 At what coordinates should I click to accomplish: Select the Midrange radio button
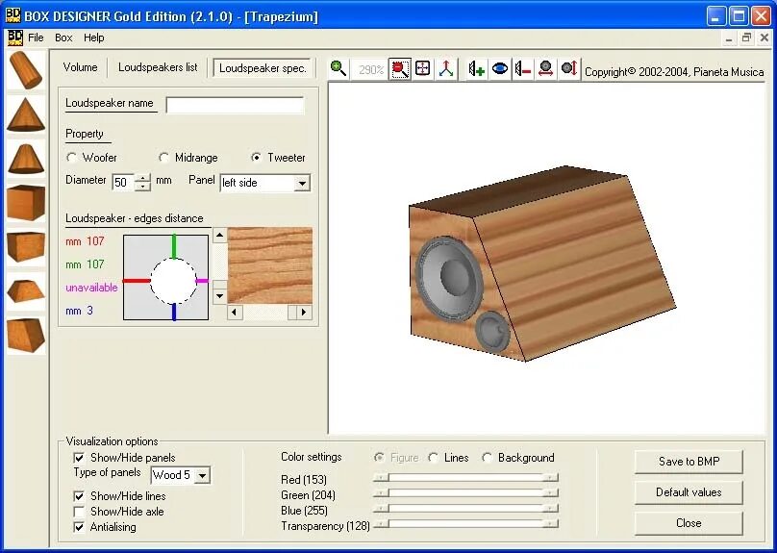point(164,158)
